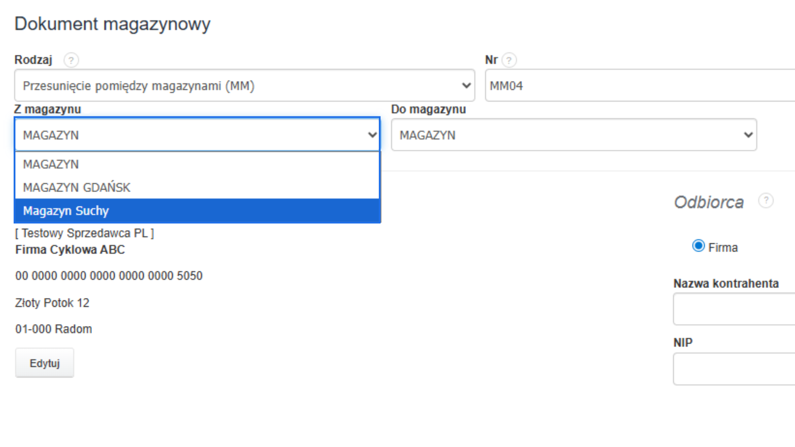Pick the highlighted Magazyn Suchy option
This screenshot has width=795, height=447.
[66, 211]
